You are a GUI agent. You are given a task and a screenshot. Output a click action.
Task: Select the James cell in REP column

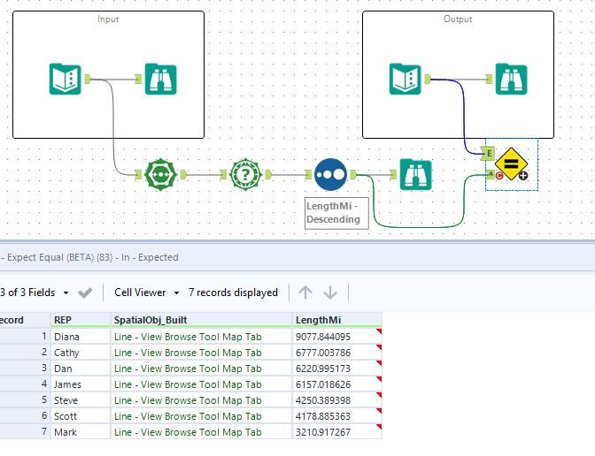81,384
